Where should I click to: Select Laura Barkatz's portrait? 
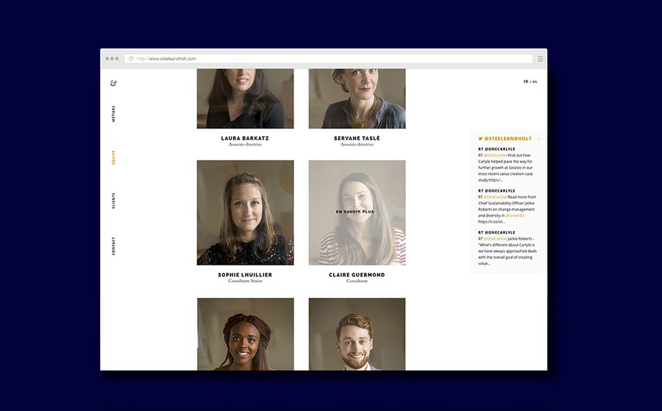pyautogui.click(x=245, y=99)
